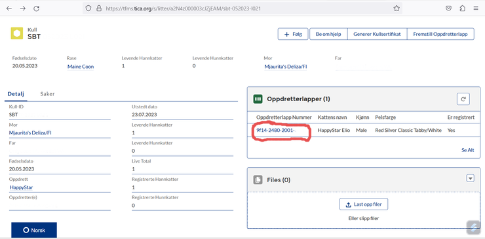The height and width of the screenshot is (239, 485).
Task: Open the shield tracking protection icon
Action: tap(88, 8)
